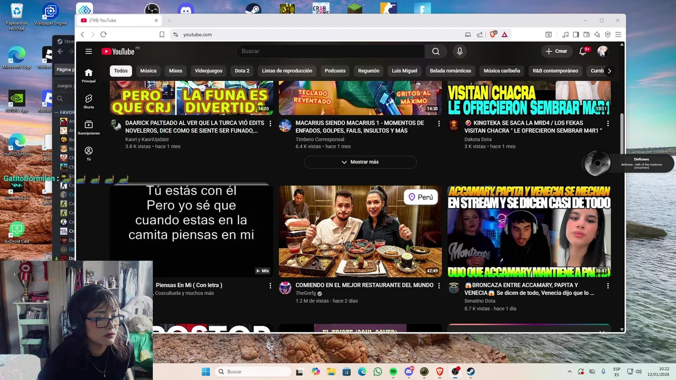Open options for the KINGTEKA video
676x380 pixels.
tap(608, 123)
